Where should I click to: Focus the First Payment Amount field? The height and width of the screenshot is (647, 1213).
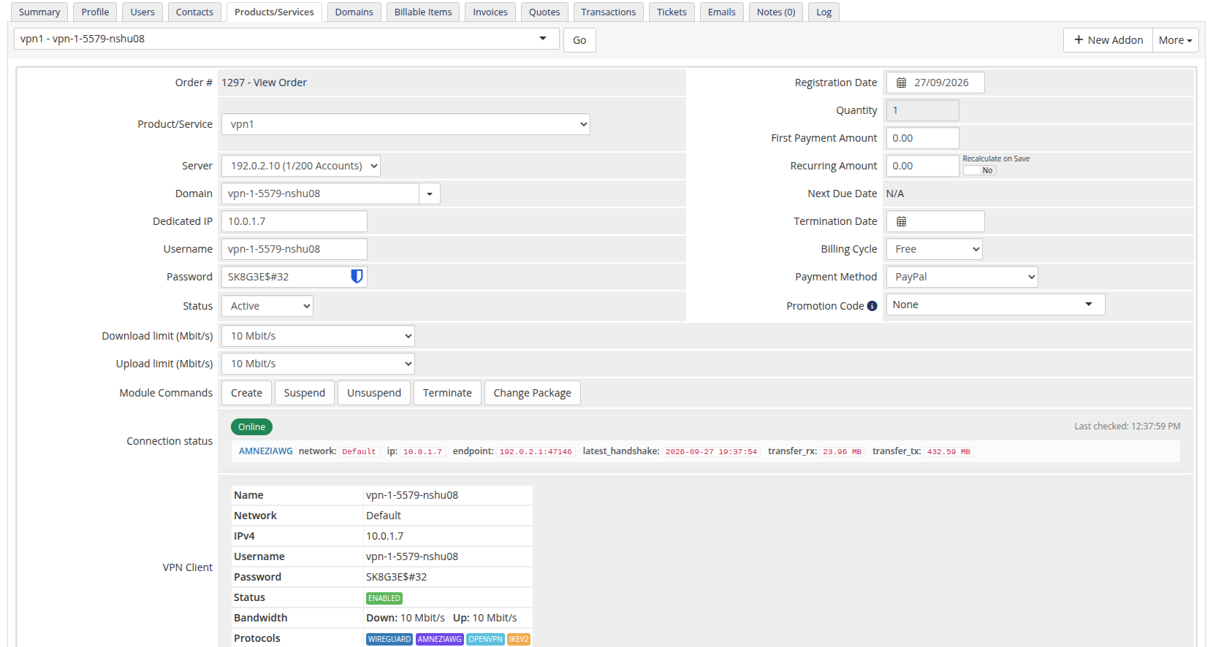click(x=923, y=138)
